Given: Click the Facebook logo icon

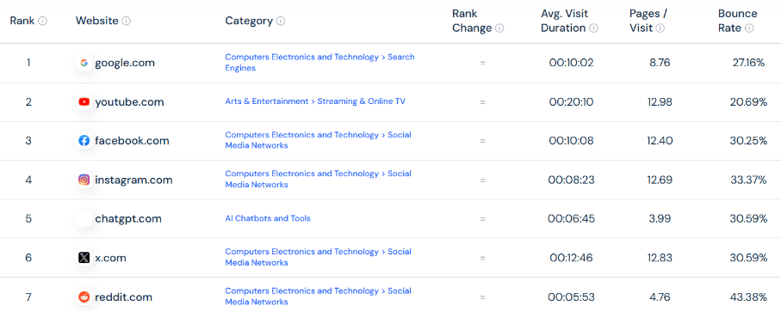Looking at the screenshot, I should [84, 141].
